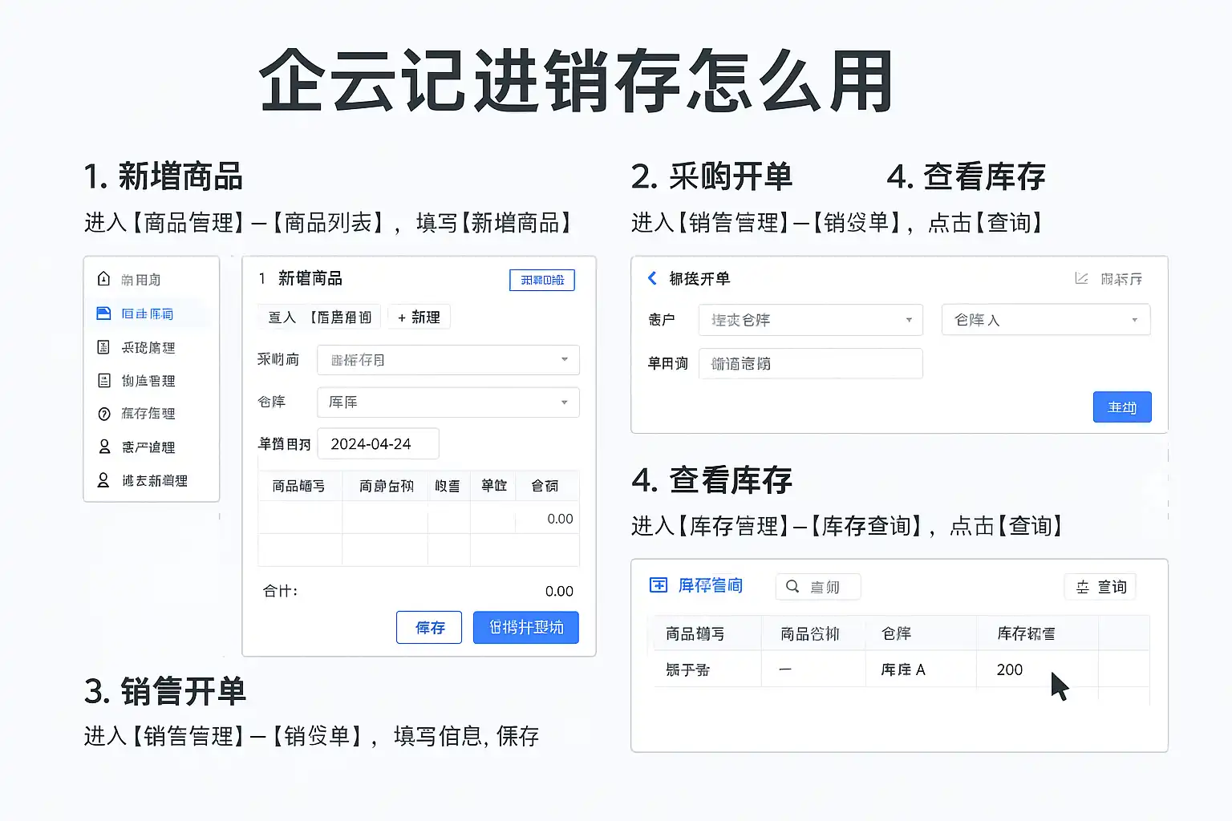The height and width of the screenshot is (821, 1232).
Task: Focus the text input field in the order panel
Action: pyautogui.click(x=811, y=363)
